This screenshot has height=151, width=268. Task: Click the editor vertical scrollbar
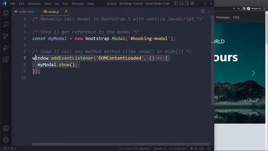212,60
